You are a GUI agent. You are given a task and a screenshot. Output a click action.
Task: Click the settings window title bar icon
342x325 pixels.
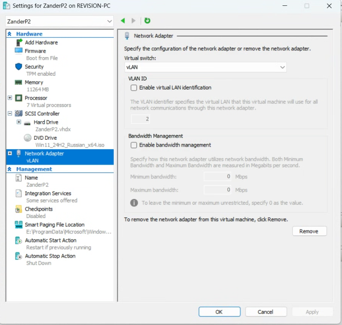point(6,6)
